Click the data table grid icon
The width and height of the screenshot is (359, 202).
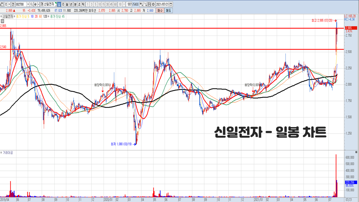2,21
